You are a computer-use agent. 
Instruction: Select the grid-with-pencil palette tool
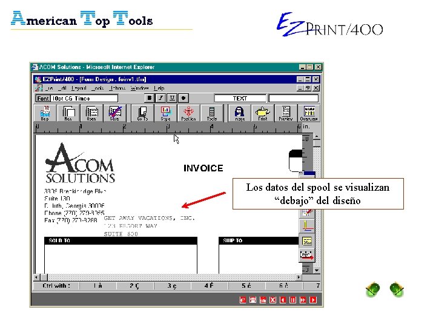(307, 213)
